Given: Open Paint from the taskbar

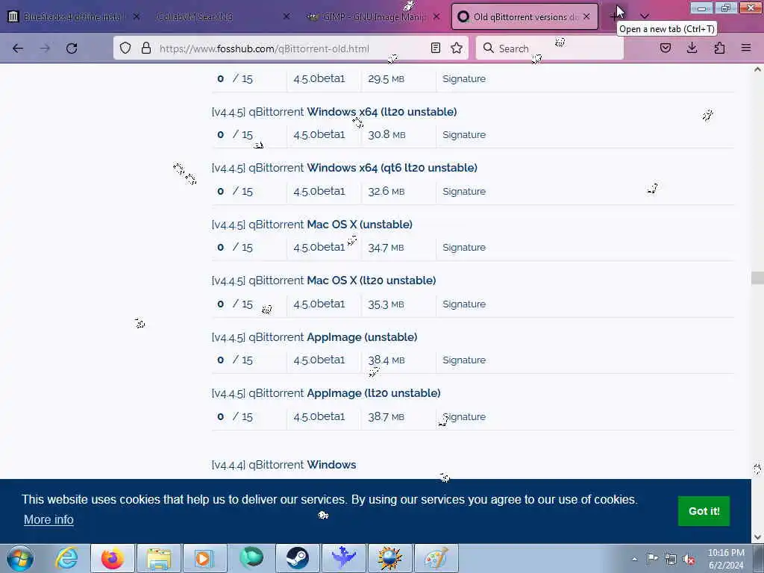Looking at the screenshot, I should click(436, 558).
